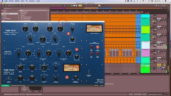Expand the Multiband Dynamics device folder
Screen dimensions: 171x96
point(20,17)
